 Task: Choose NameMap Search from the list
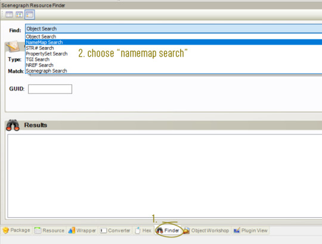pyautogui.click(x=174, y=42)
